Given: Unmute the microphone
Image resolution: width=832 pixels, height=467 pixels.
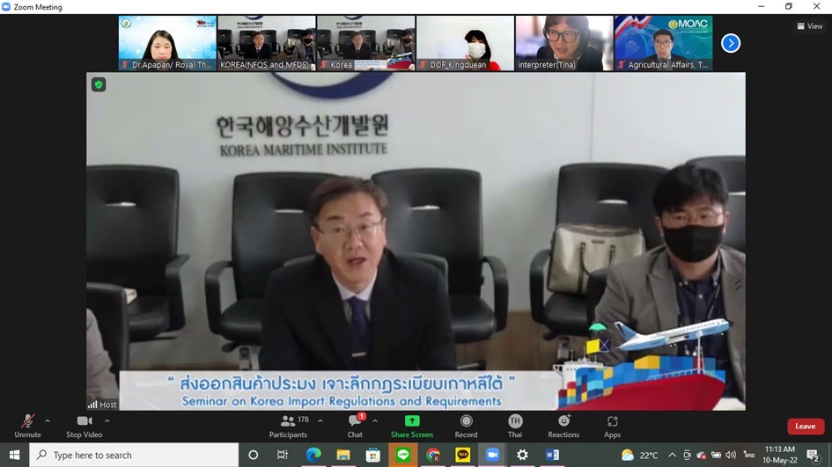Looking at the screenshot, I should coord(27,422).
